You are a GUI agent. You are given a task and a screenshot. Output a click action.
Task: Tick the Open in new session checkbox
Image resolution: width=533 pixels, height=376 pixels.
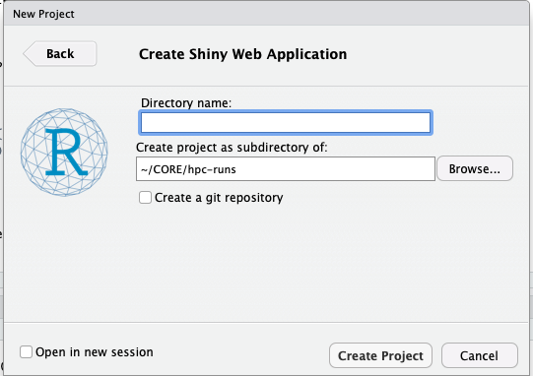click(27, 351)
